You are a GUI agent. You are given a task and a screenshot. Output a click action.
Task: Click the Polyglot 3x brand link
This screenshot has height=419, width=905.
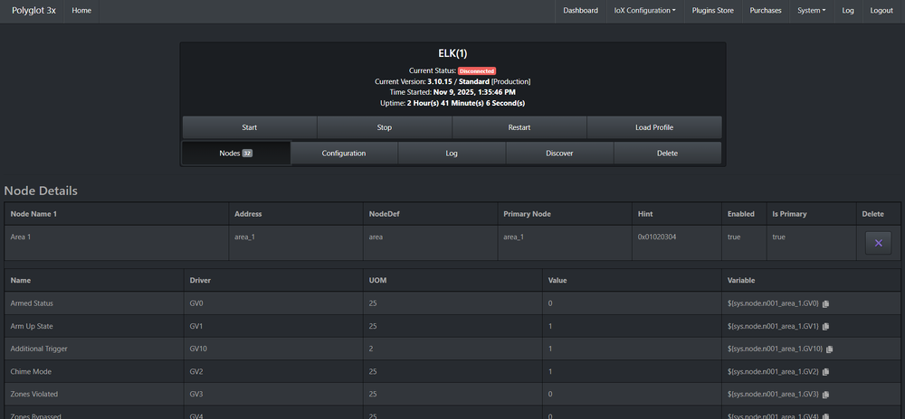(x=33, y=11)
